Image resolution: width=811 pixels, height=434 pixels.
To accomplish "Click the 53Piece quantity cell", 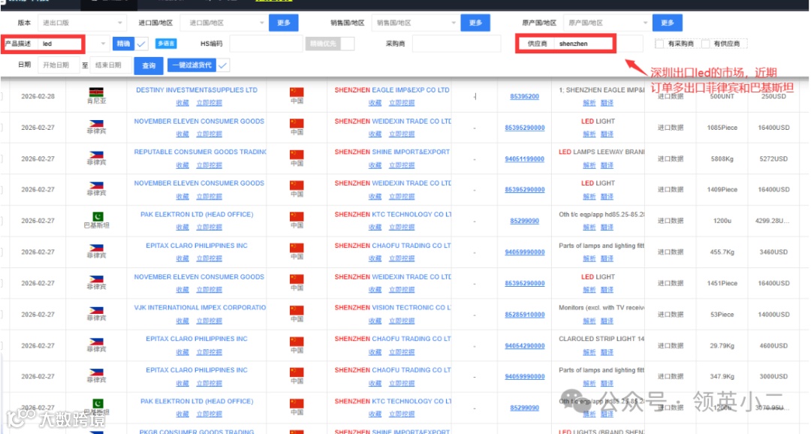I will (x=722, y=315).
